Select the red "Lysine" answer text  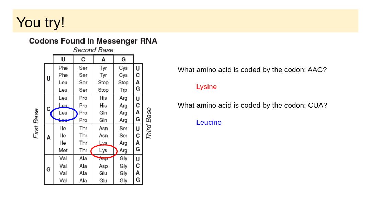pyautogui.click(x=206, y=87)
